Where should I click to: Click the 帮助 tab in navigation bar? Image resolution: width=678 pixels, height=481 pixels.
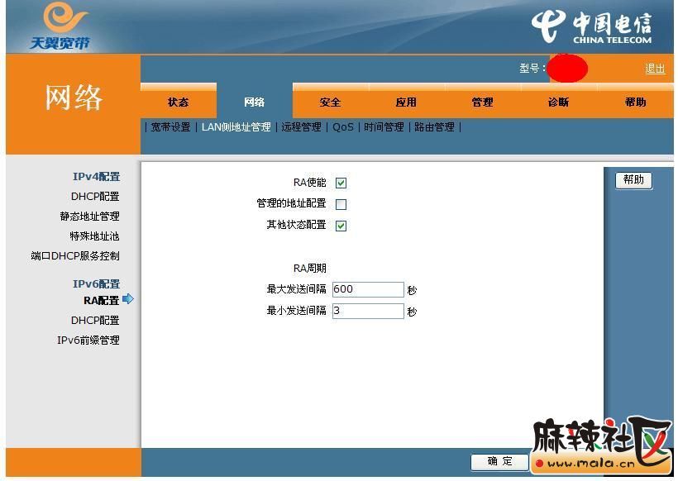click(x=635, y=102)
